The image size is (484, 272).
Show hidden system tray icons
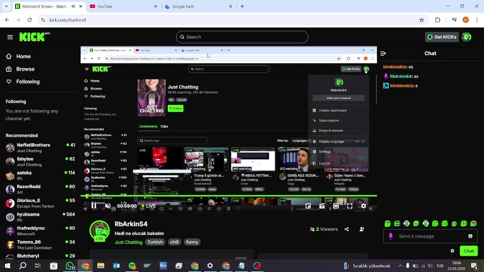click(400, 266)
